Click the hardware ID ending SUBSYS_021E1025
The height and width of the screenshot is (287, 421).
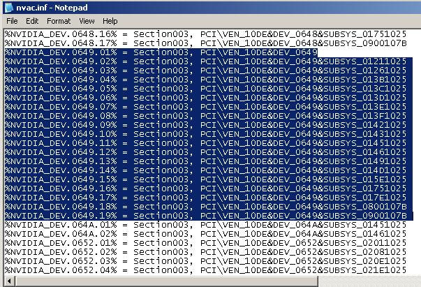click(x=304, y=270)
